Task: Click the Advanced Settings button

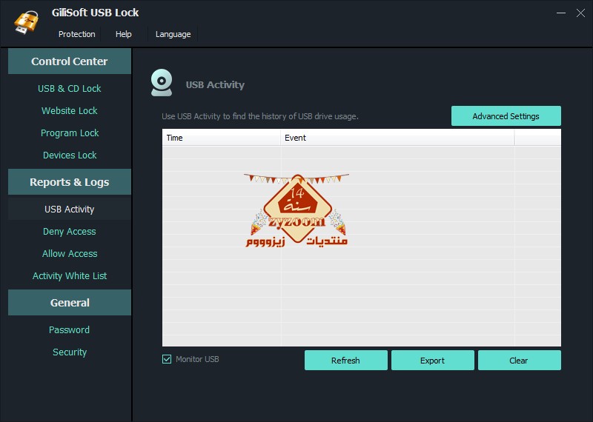Action: pos(506,116)
